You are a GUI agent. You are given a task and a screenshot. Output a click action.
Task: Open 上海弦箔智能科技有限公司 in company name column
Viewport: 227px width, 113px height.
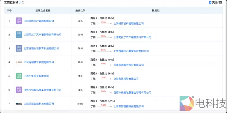(x=39, y=104)
